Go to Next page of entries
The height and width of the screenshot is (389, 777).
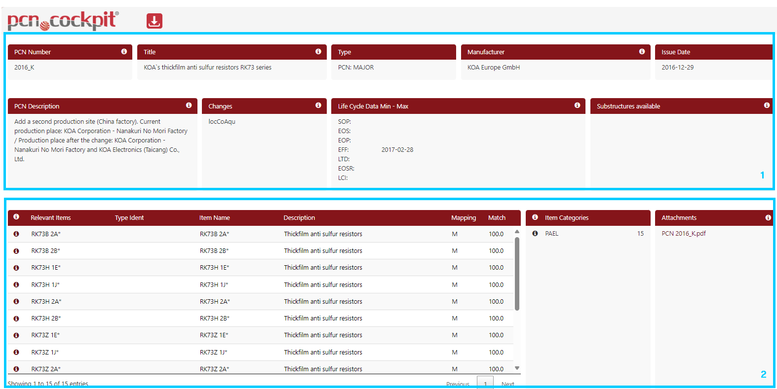507,384
